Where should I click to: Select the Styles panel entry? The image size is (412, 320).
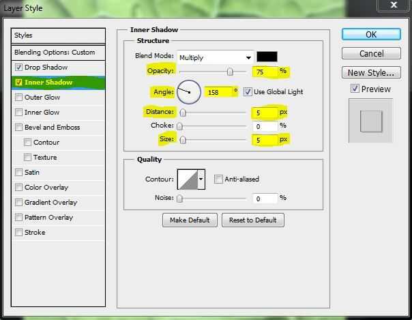pyautogui.click(x=59, y=35)
